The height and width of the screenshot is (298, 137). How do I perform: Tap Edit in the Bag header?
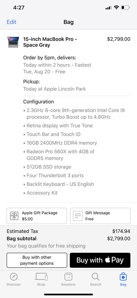click(x=11, y=22)
